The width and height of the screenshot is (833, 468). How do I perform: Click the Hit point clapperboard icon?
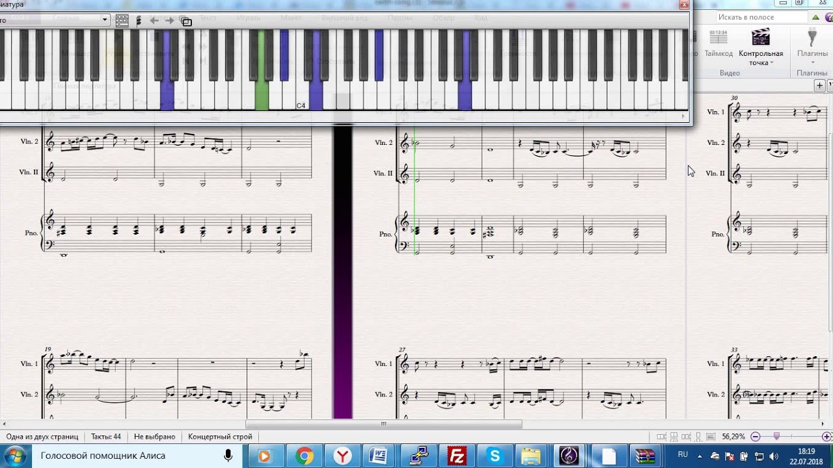761,36
